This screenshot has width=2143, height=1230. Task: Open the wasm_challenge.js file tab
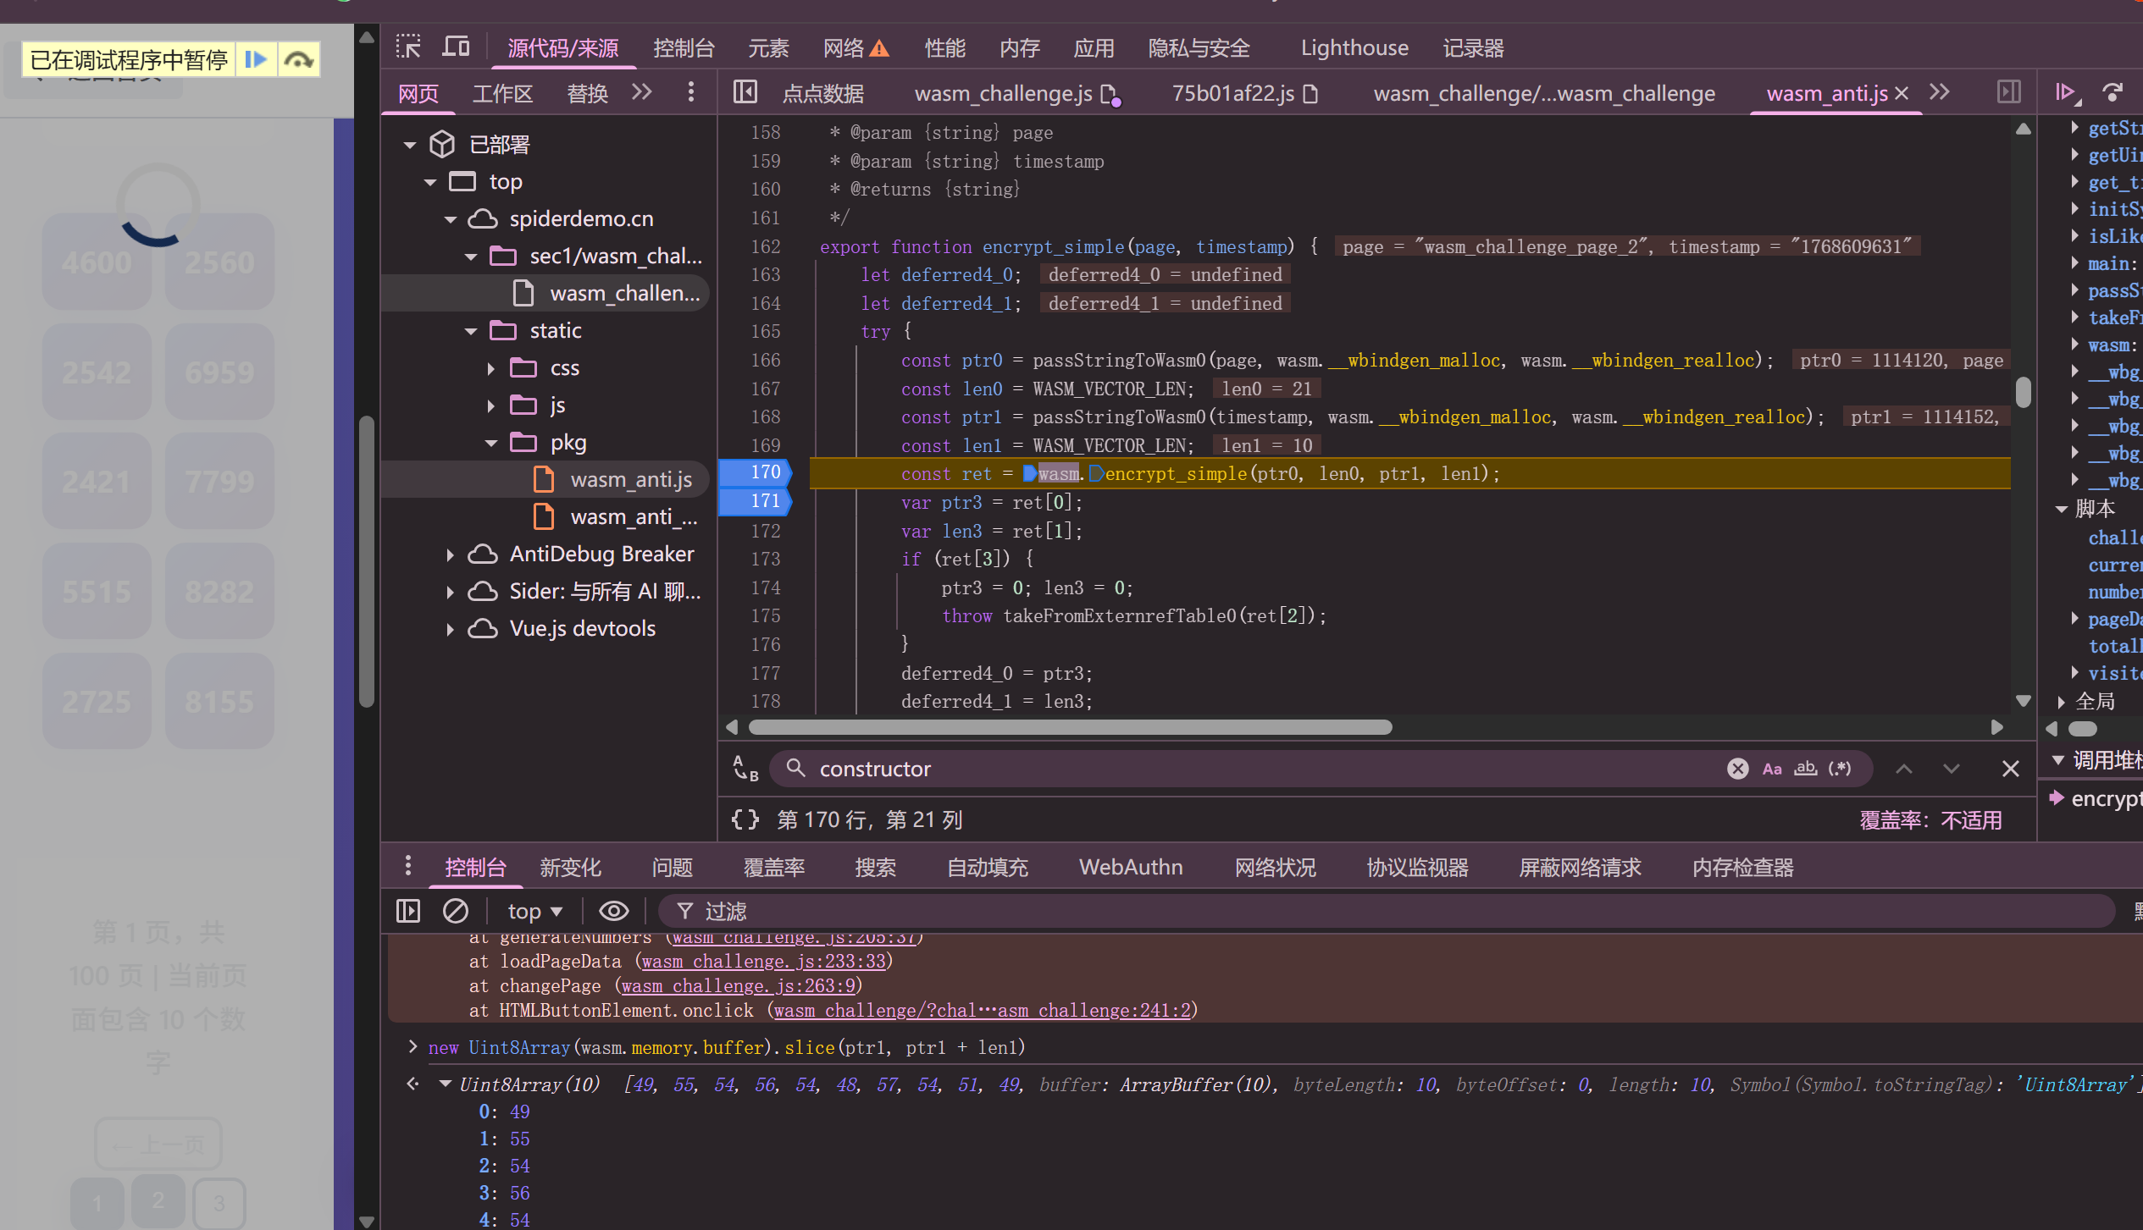pyautogui.click(x=1003, y=93)
